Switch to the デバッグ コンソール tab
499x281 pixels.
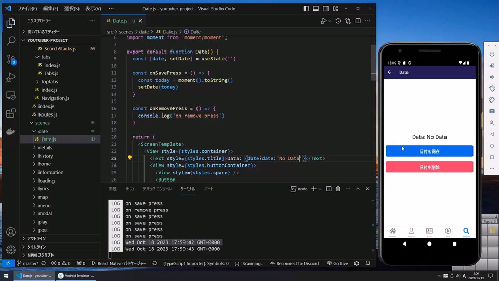click(156, 189)
